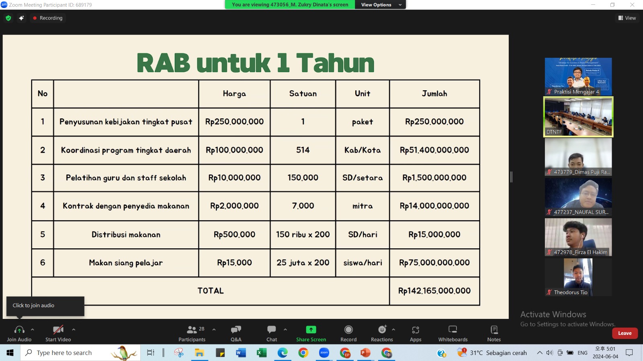This screenshot has width=643, height=361.
Task: Click the total value Rp142.165.000.000
Action: tap(434, 291)
